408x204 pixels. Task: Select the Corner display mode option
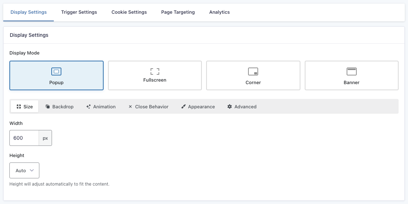tap(253, 75)
